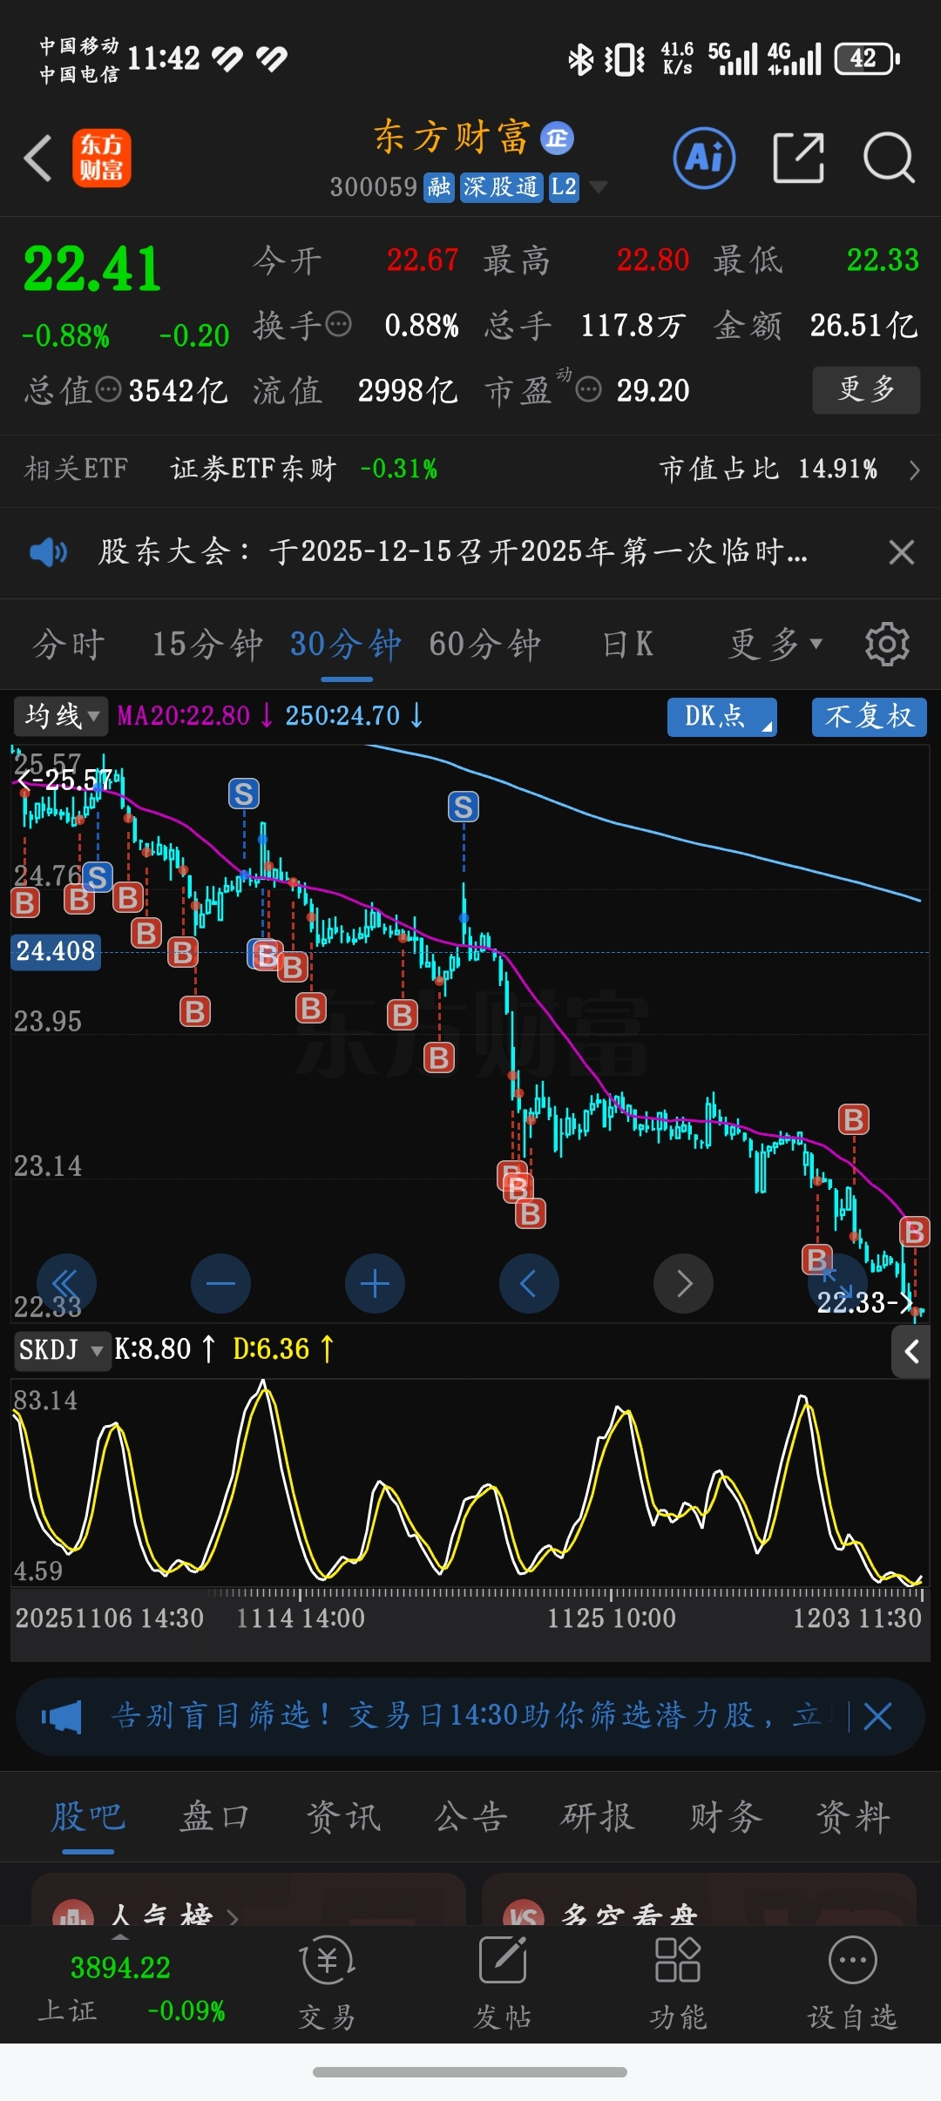Screen dimensions: 941x2101
Task: Tap the megaphone icon in promo banner
Action: coord(61,1717)
